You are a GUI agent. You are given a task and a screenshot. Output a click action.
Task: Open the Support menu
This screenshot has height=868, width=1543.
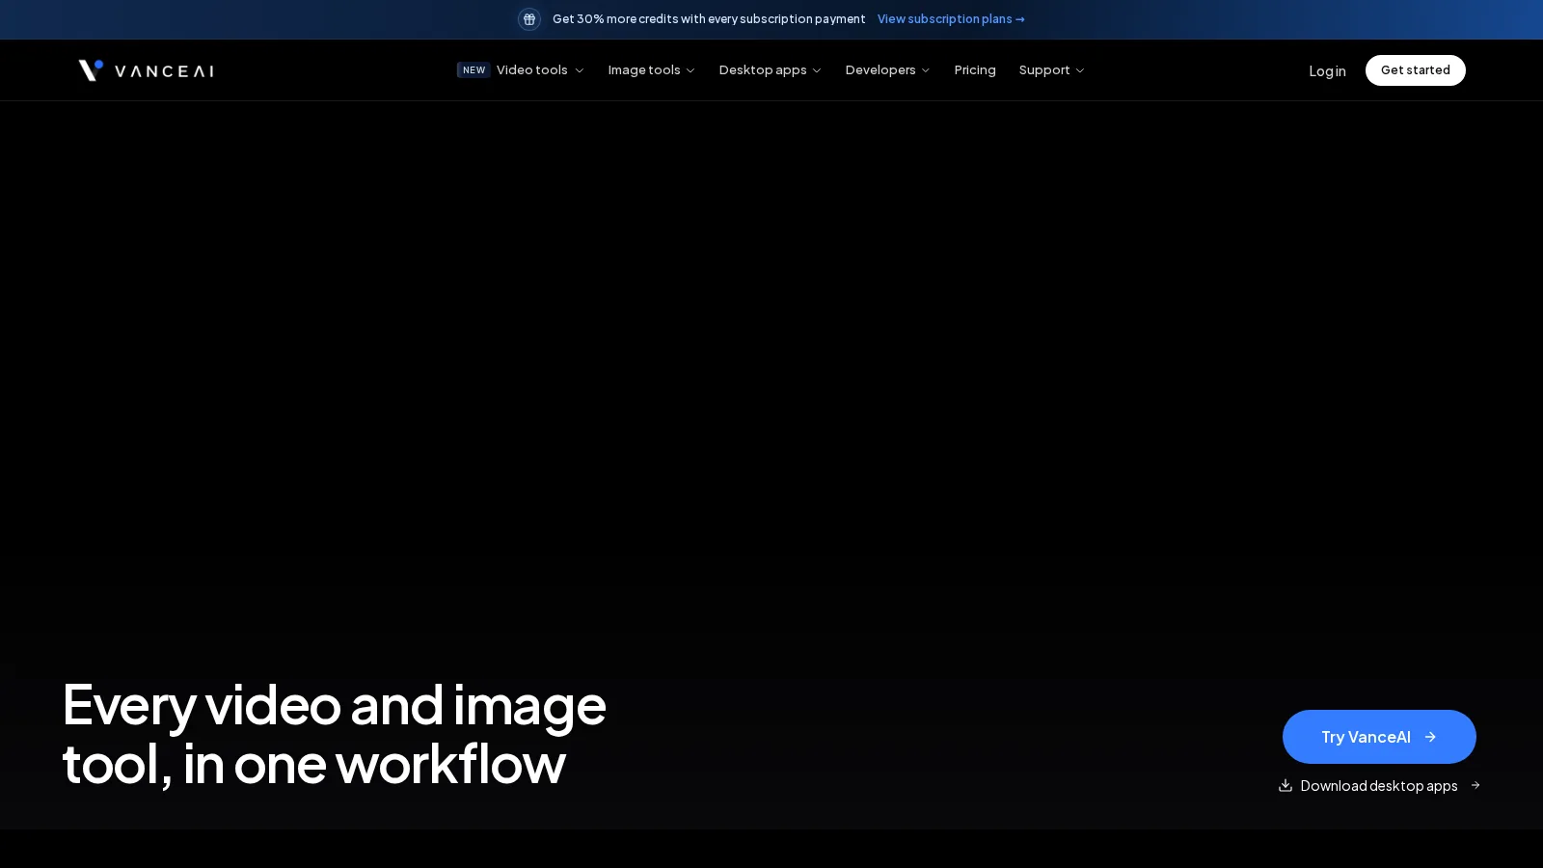point(1044,70)
